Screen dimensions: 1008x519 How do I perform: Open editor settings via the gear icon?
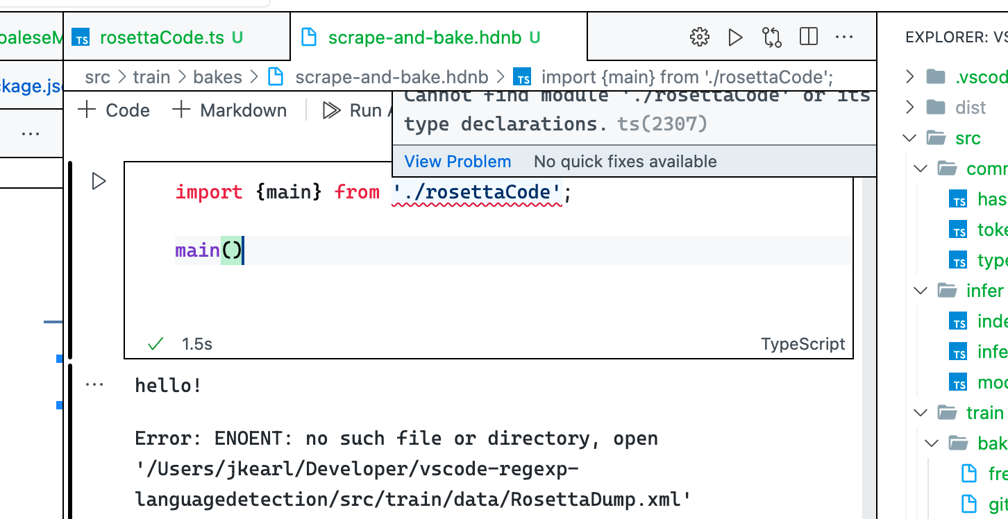pos(699,37)
